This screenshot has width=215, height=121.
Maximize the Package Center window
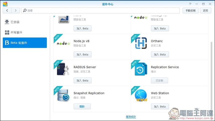pyautogui.click(x=203, y=4)
